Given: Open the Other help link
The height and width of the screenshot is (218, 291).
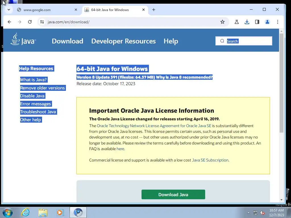Looking at the screenshot, I should coord(30,120).
